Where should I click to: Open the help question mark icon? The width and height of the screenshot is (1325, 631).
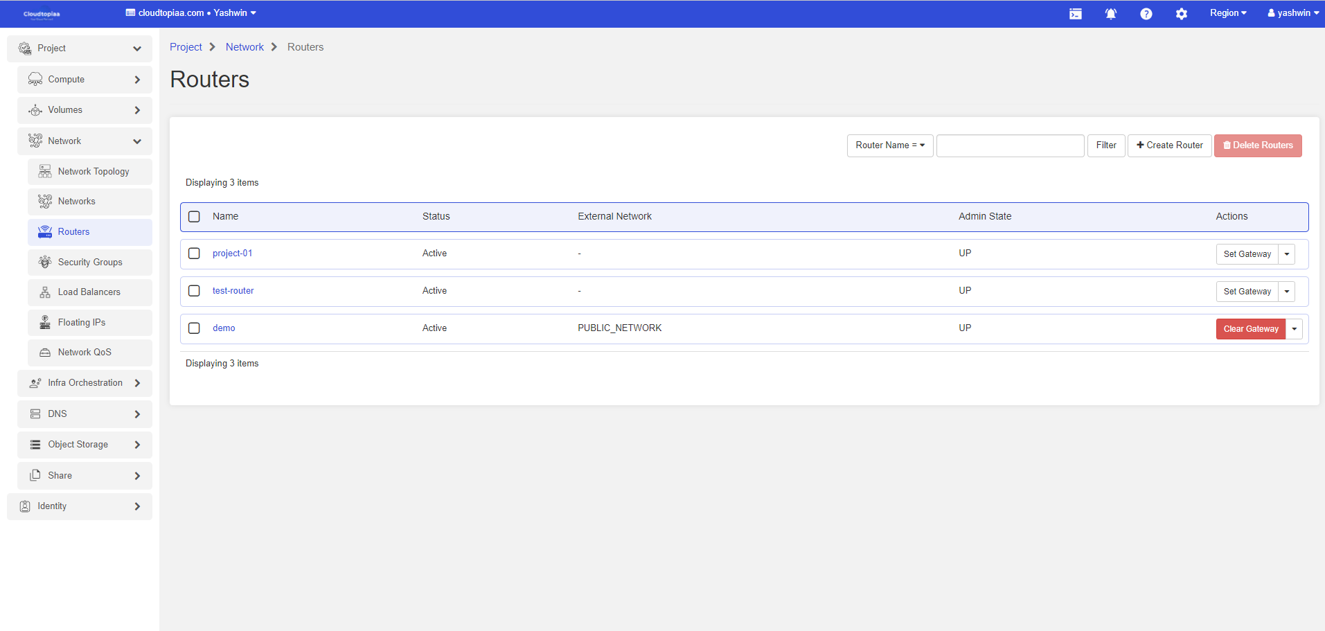click(x=1146, y=14)
